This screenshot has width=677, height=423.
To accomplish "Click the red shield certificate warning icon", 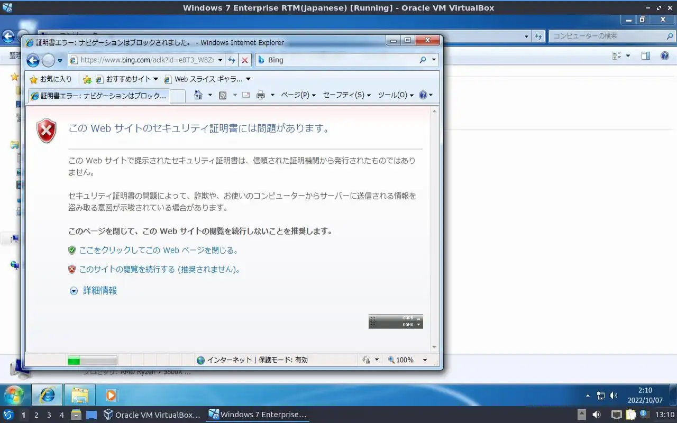I will pyautogui.click(x=47, y=131).
